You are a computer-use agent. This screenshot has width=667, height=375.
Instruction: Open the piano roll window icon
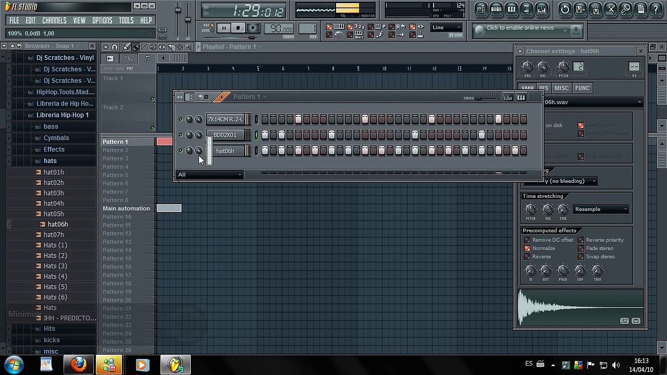pyautogui.click(x=511, y=9)
